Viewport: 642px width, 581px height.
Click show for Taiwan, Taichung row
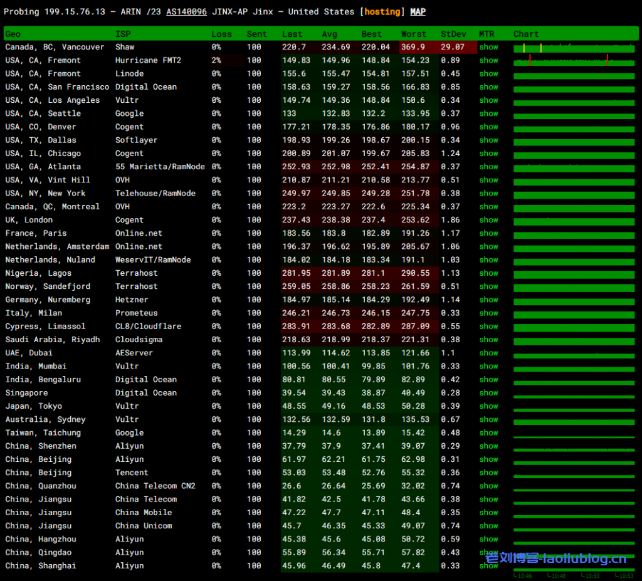point(488,433)
